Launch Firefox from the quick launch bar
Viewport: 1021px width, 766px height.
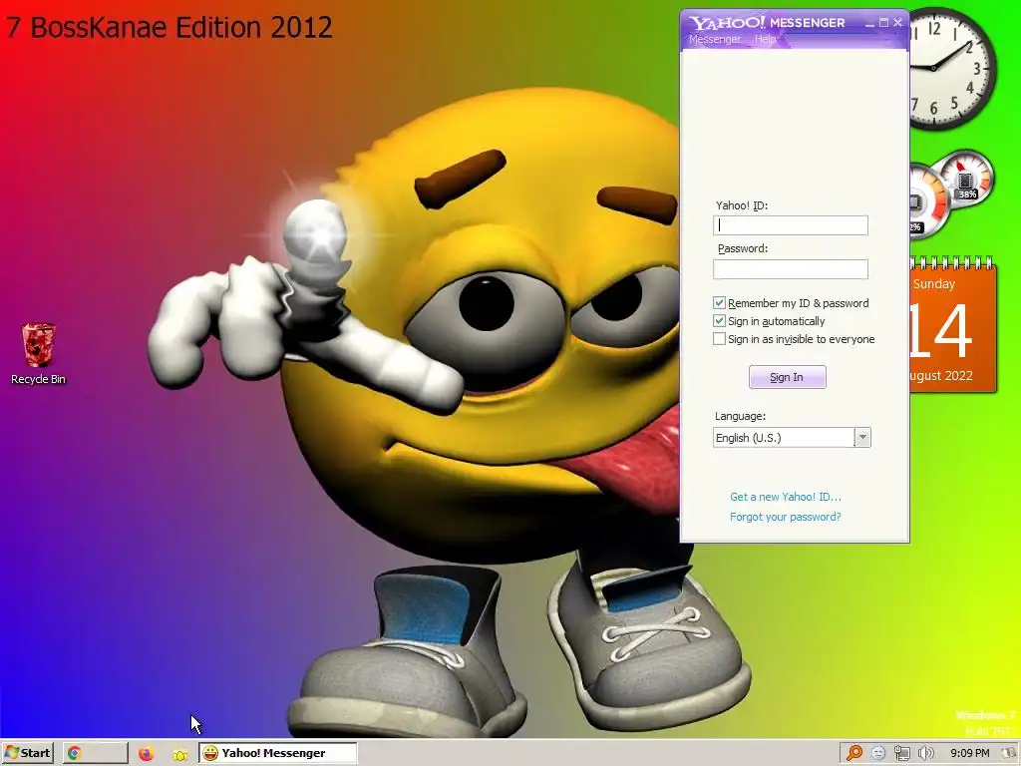tap(146, 754)
